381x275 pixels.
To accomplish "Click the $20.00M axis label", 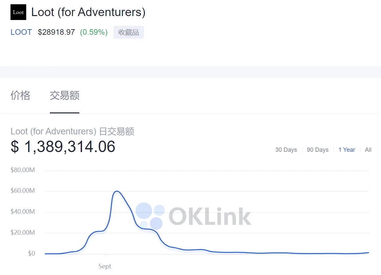I will [x=23, y=233].
